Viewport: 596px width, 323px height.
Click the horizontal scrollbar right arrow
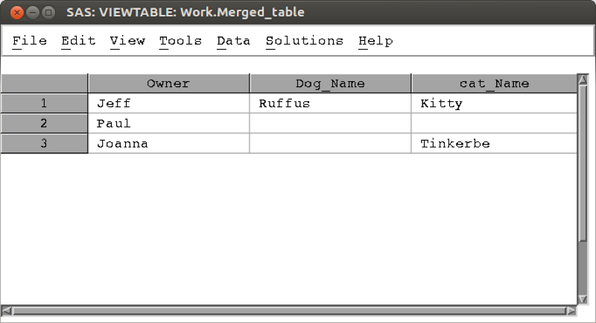(571, 310)
